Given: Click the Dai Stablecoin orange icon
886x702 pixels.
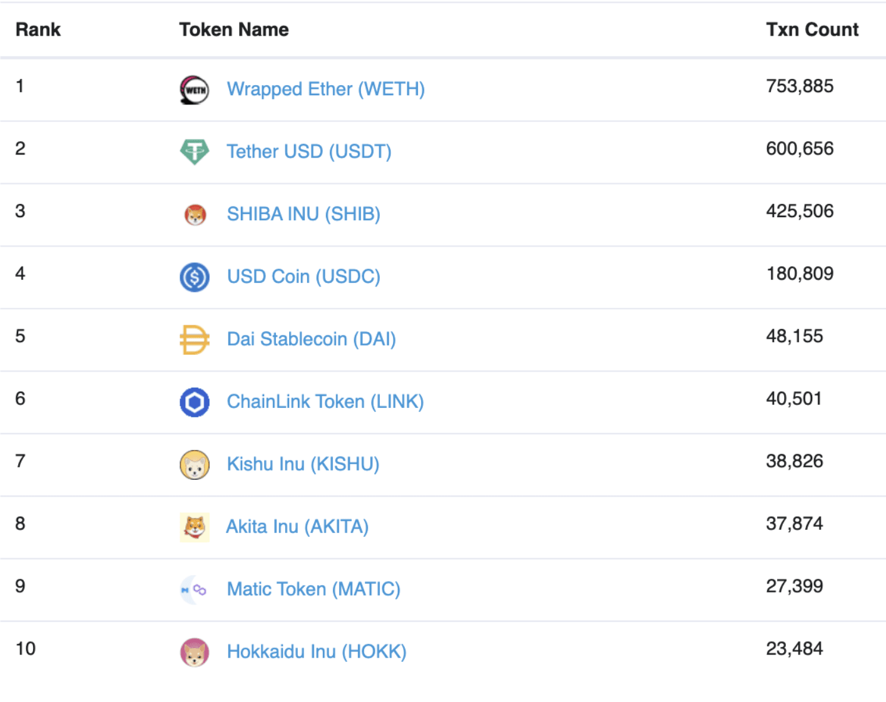Looking at the screenshot, I should 195,340.
